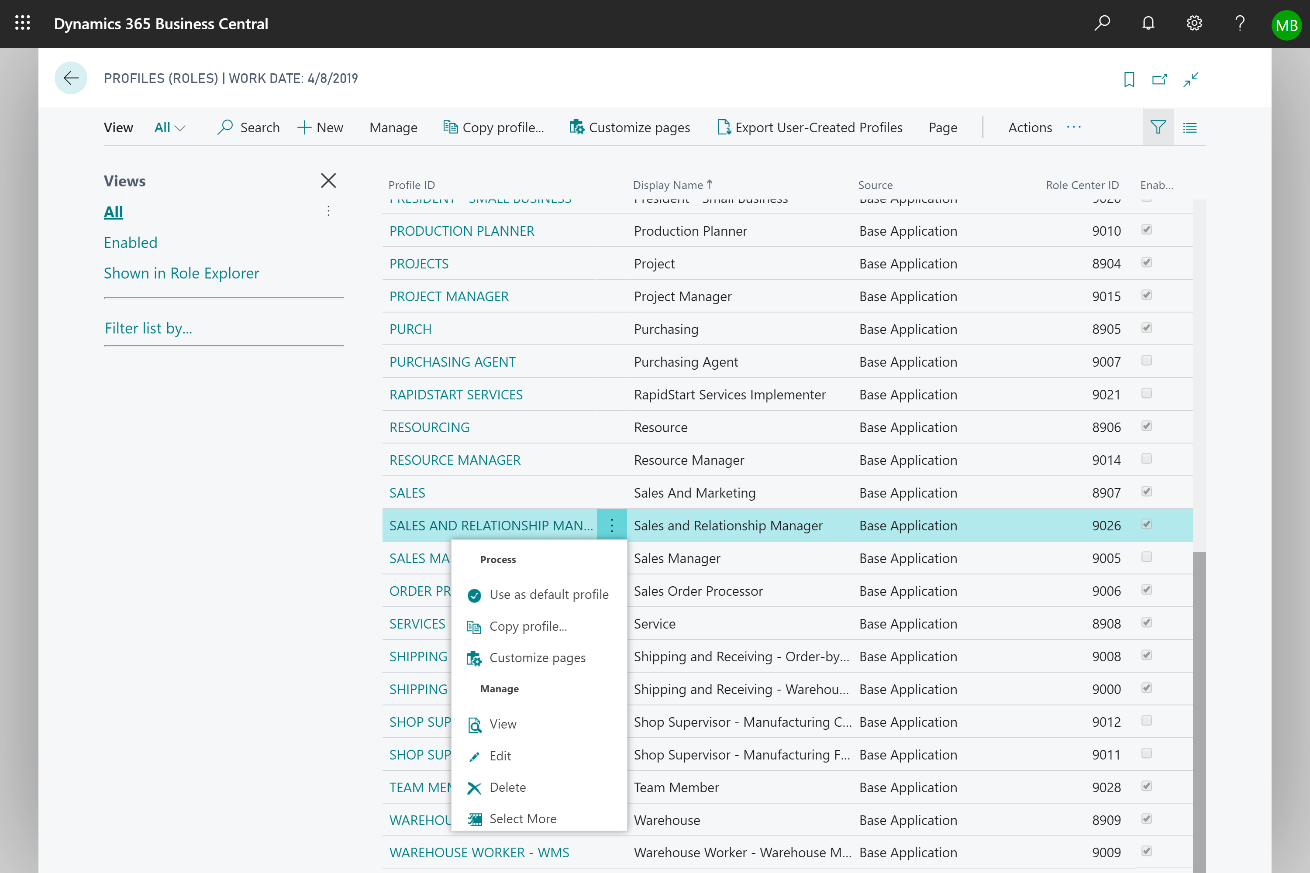Open Enabled column header menu
1310x873 pixels.
pyautogui.click(x=1156, y=185)
